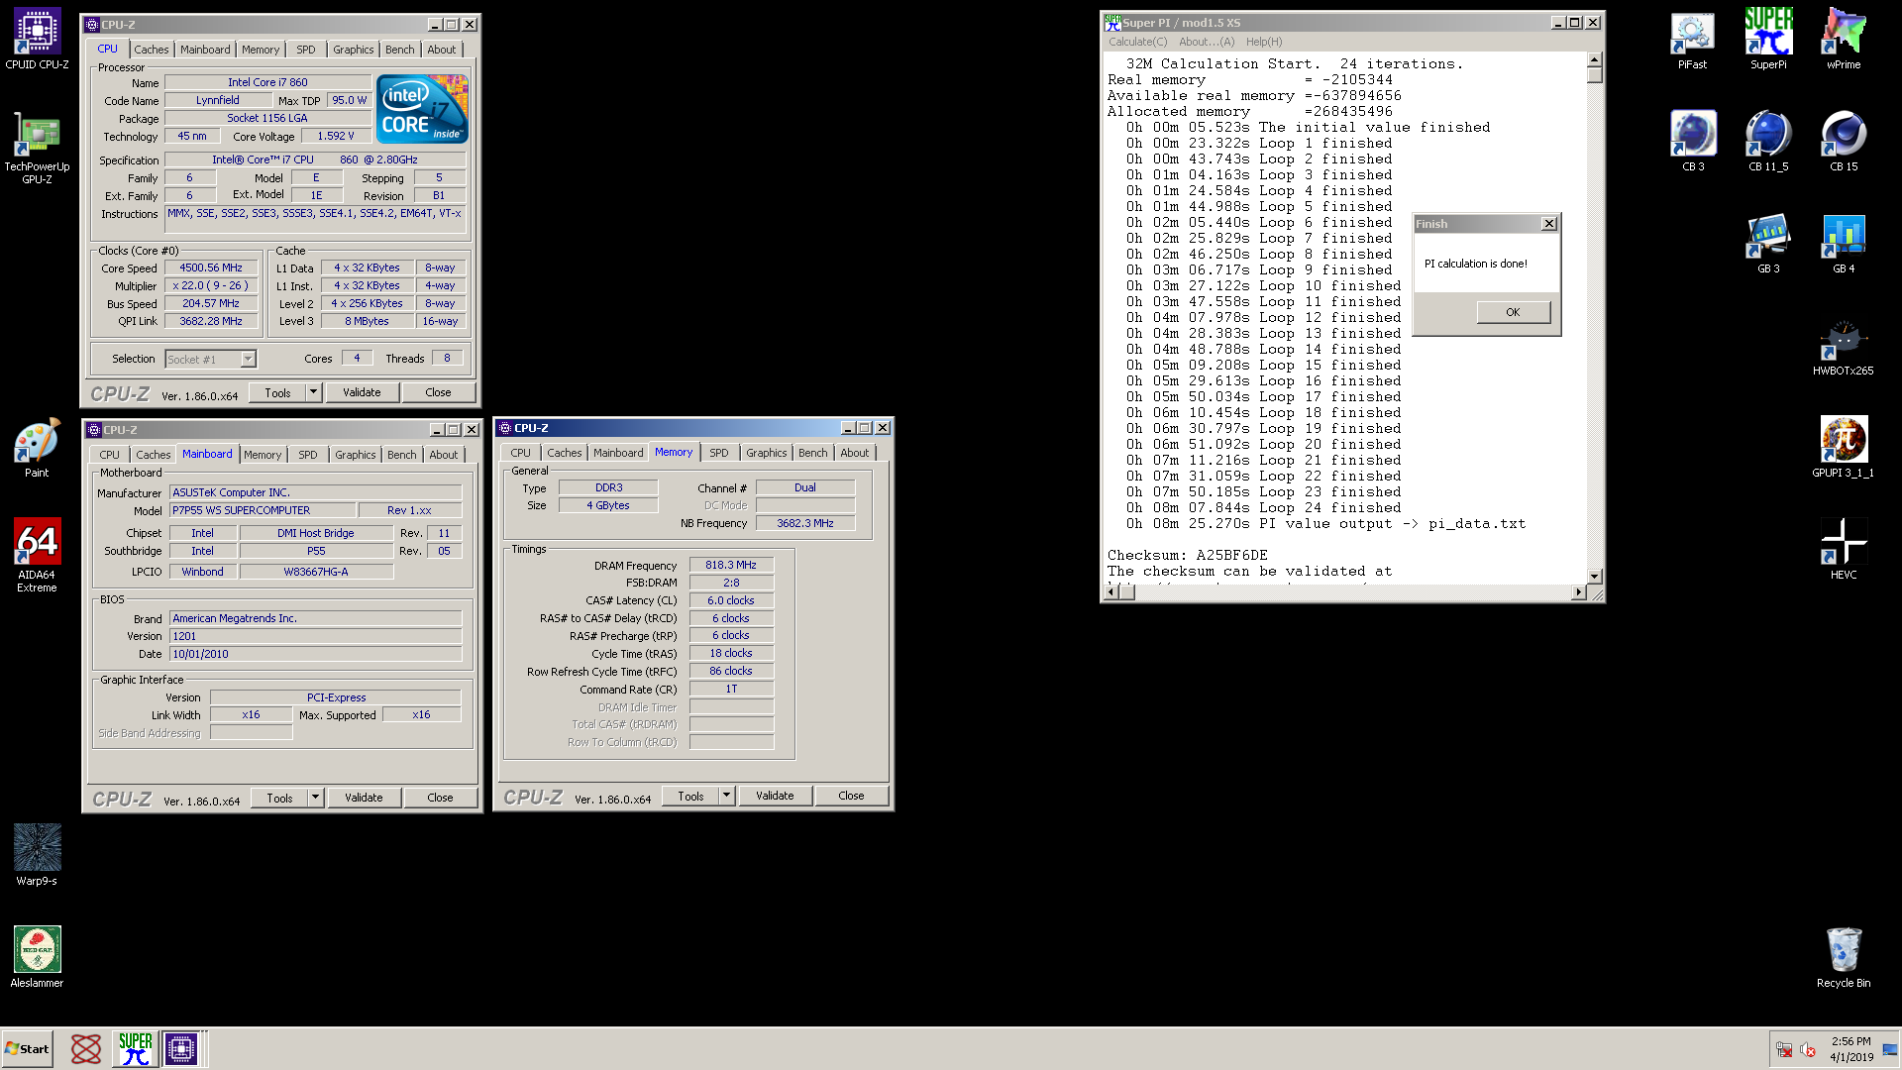This screenshot has width=1902, height=1070.
Task: Open the CB 11_5 desktop shortcut
Action: 1768,142
